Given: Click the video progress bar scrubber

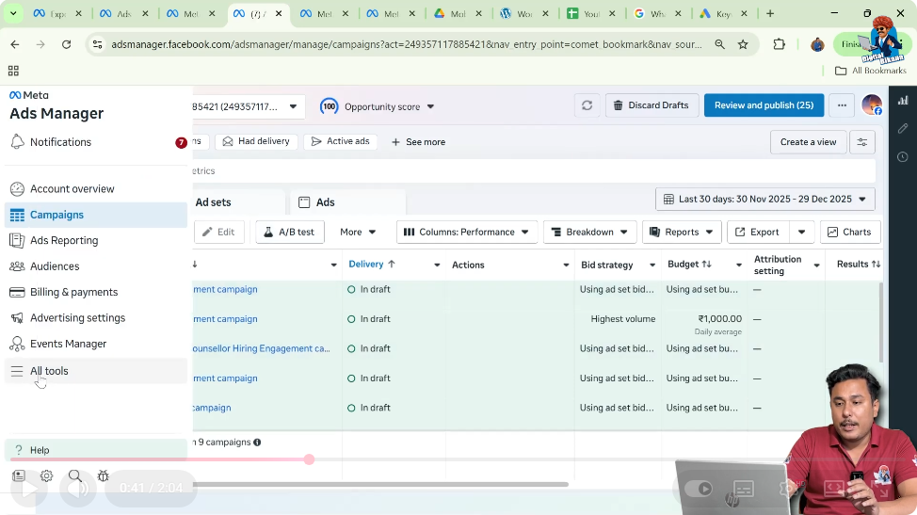Looking at the screenshot, I should 309,459.
